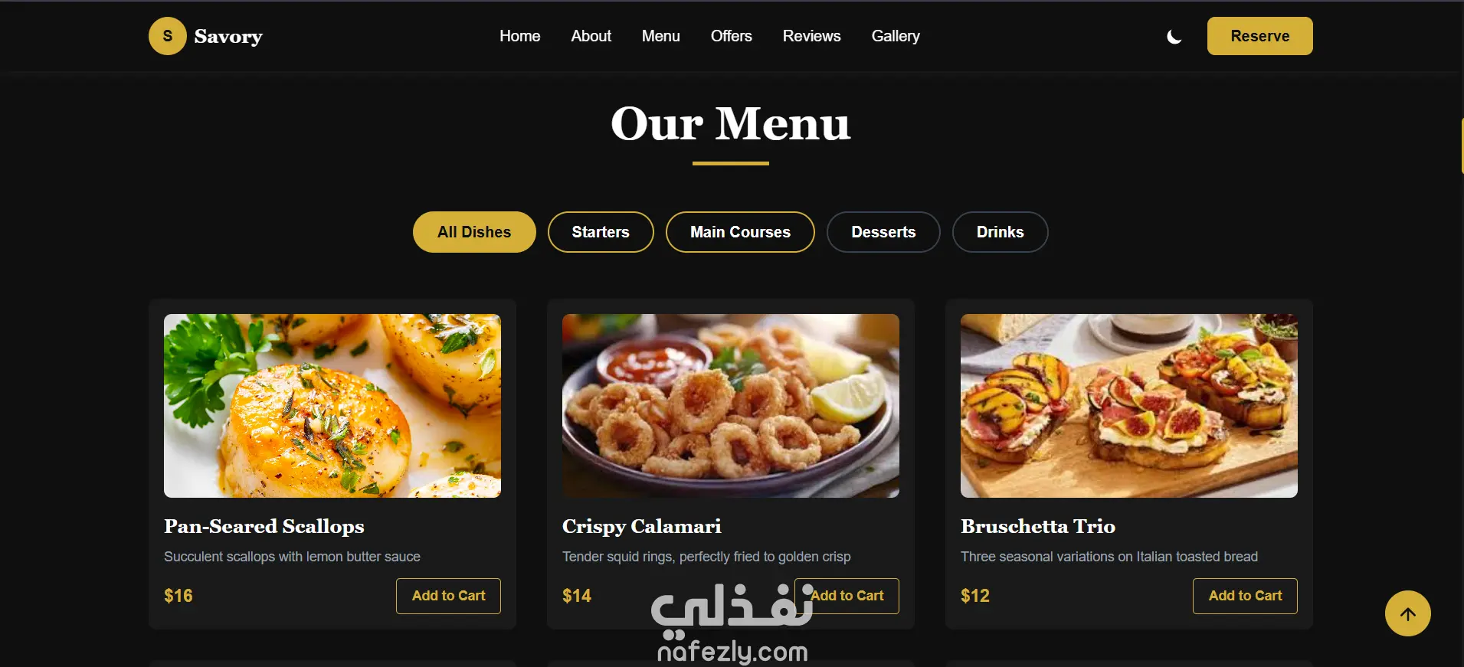The width and height of the screenshot is (1464, 667).
Task: Open the Menu nav link
Action: [x=660, y=36]
